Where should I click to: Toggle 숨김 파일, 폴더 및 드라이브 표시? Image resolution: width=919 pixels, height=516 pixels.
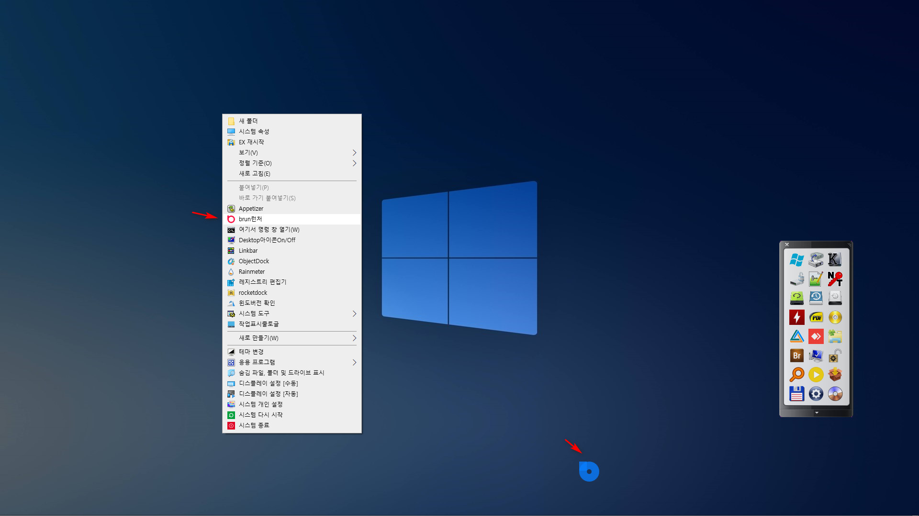point(292,373)
